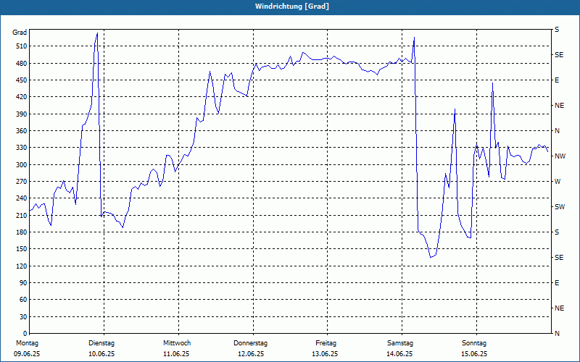Select the date 15.06.25

(x=474, y=354)
